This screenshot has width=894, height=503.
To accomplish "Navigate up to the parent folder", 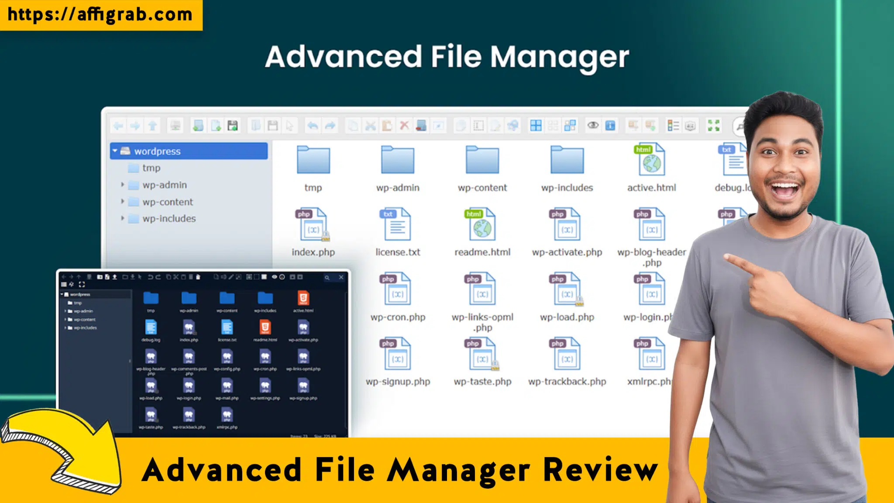I will coord(151,125).
